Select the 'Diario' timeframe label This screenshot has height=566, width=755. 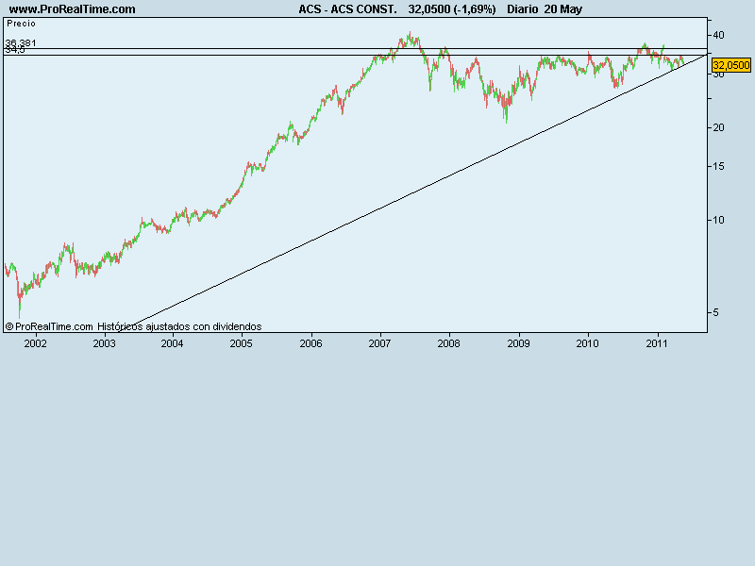tap(523, 9)
